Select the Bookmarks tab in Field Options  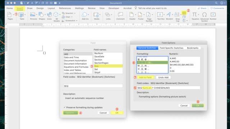193,48
